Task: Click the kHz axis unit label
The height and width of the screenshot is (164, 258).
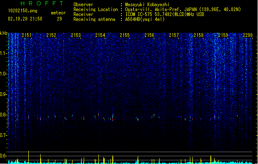Action: click(4, 33)
